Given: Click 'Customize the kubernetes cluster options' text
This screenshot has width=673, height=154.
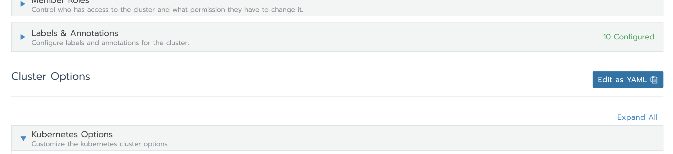Looking at the screenshot, I should [99, 144].
